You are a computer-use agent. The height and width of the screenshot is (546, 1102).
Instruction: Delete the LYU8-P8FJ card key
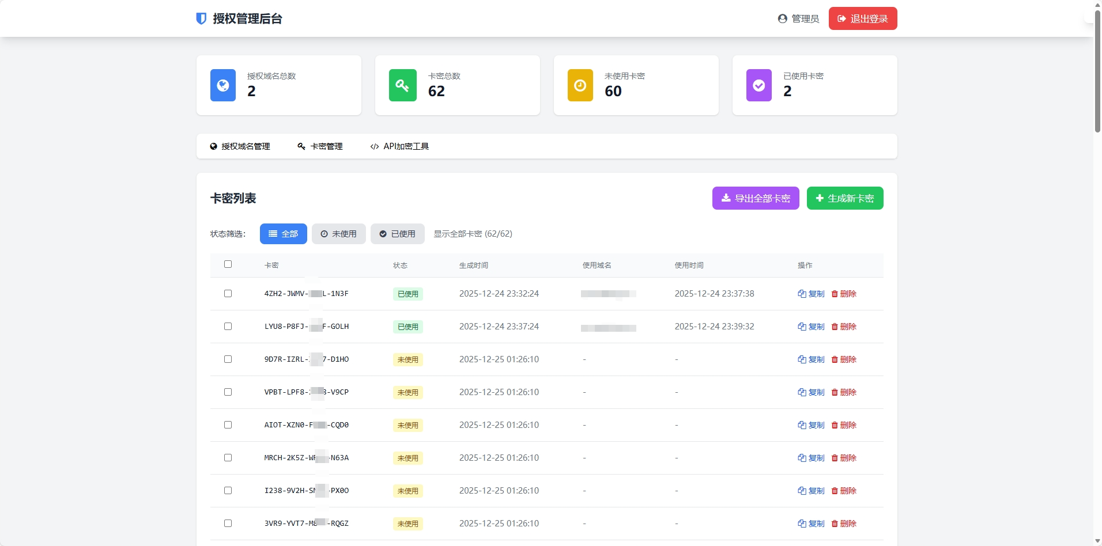tap(844, 327)
